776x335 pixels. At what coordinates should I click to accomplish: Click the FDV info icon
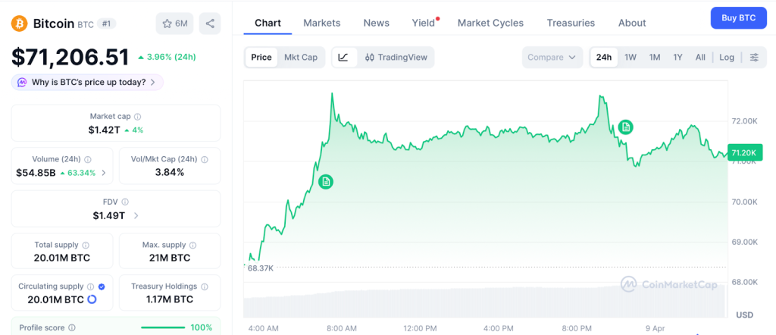pyautogui.click(x=125, y=202)
